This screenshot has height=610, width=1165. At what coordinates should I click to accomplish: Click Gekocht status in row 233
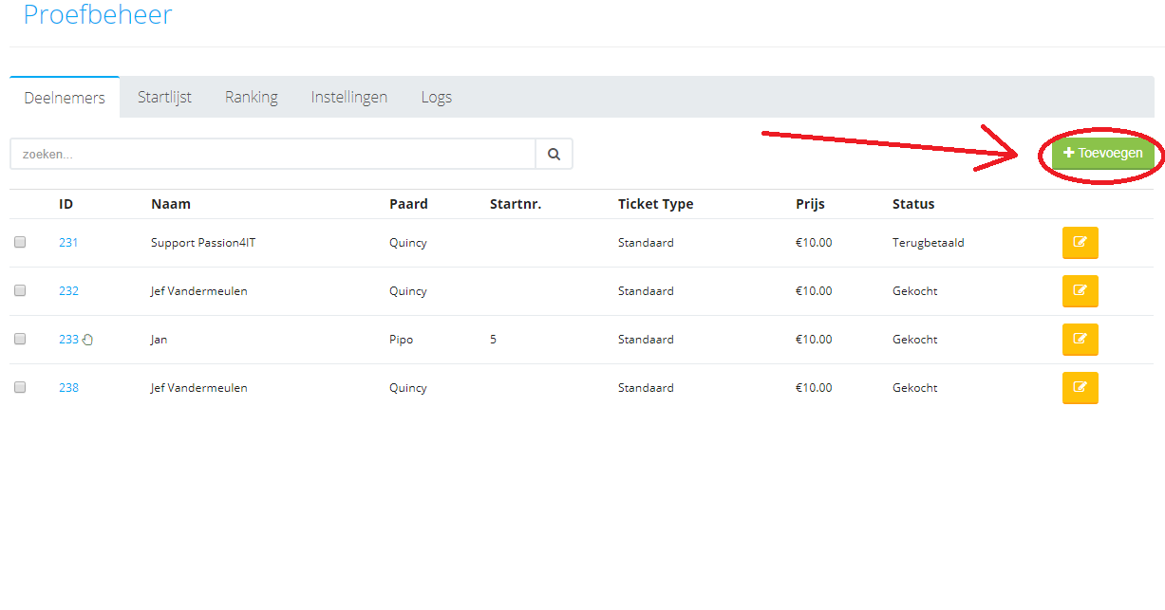(x=915, y=340)
